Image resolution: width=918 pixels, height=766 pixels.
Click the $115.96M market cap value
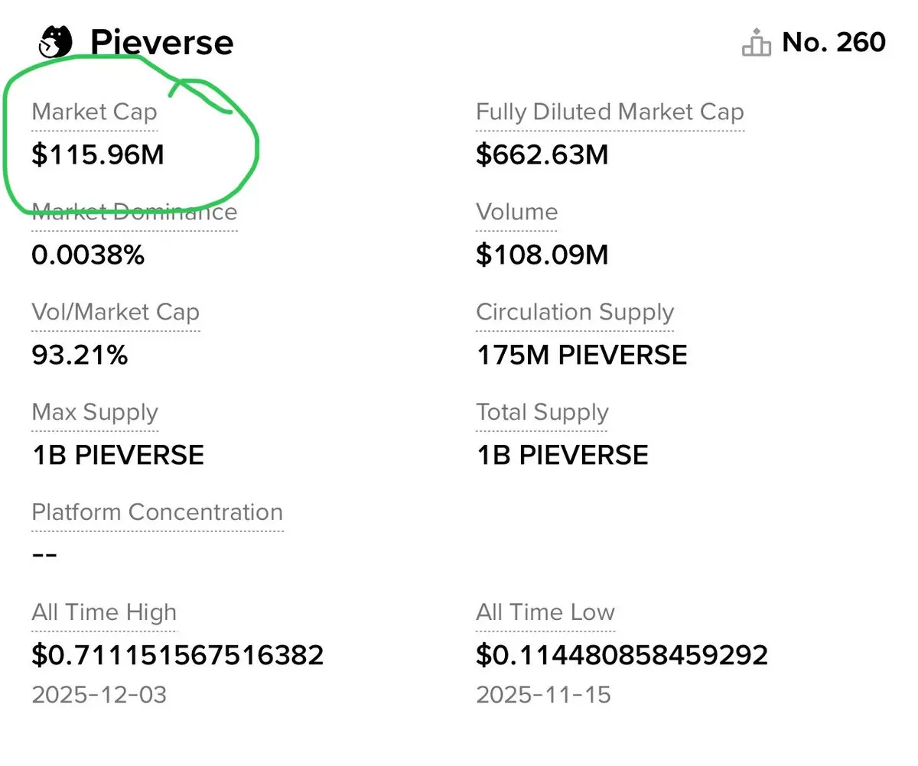(x=98, y=155)
